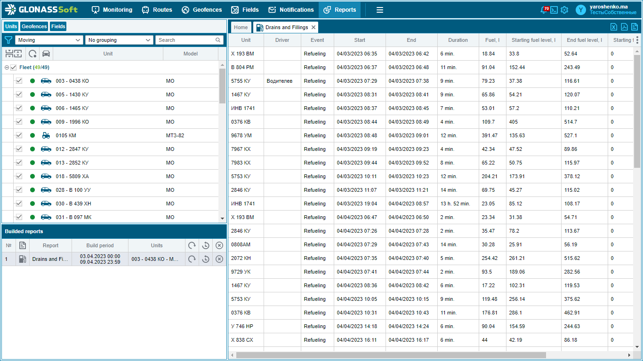Screen dimensions: 643x361
Task: Select the Geofences panel button
Action: [x=34, y=26]
